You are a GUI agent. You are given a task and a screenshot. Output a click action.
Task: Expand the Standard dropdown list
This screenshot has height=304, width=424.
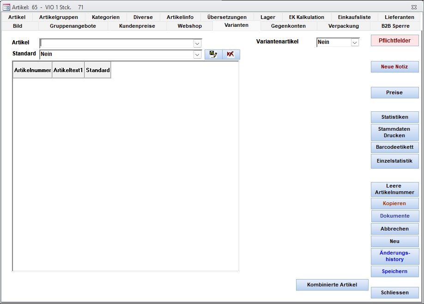point(197,55)
